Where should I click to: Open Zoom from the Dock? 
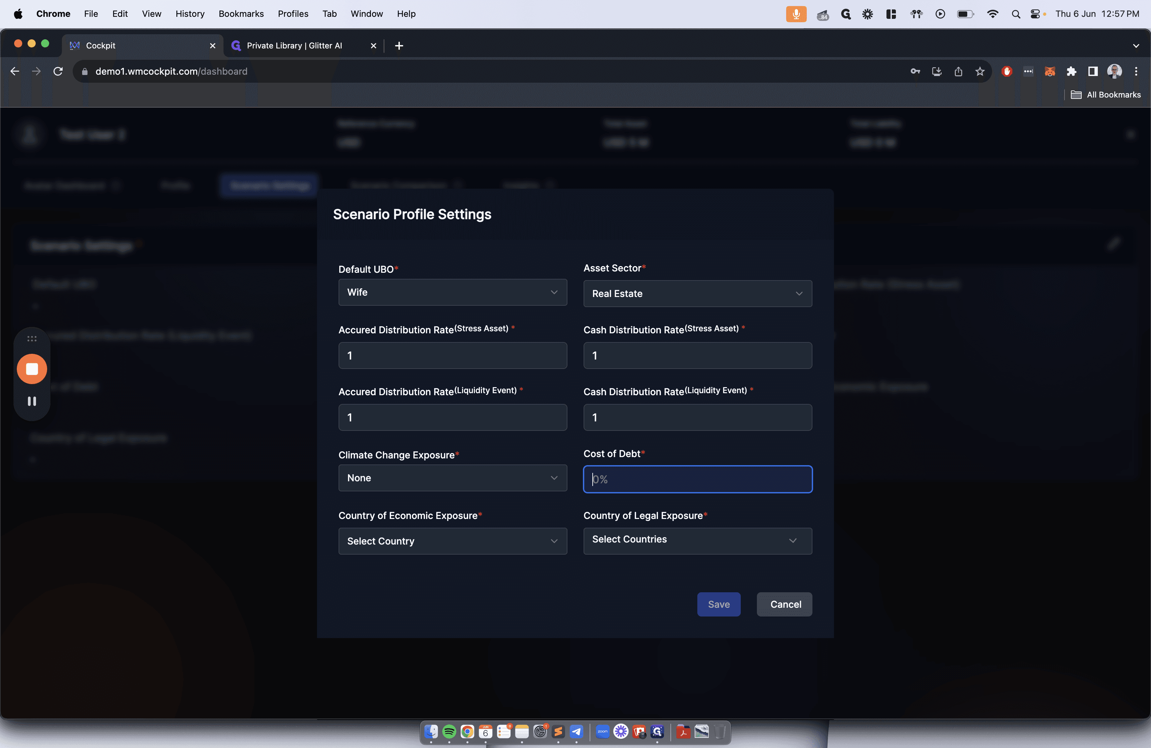[602, 732]
